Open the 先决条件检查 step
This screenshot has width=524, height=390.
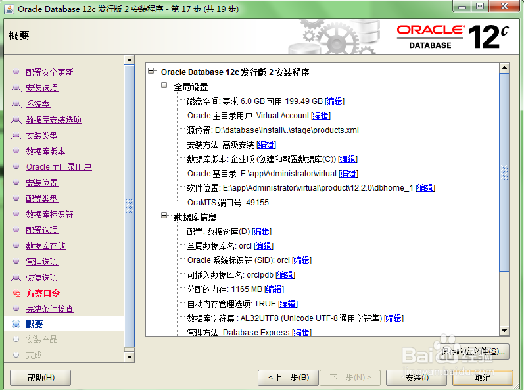coord(50,309)
